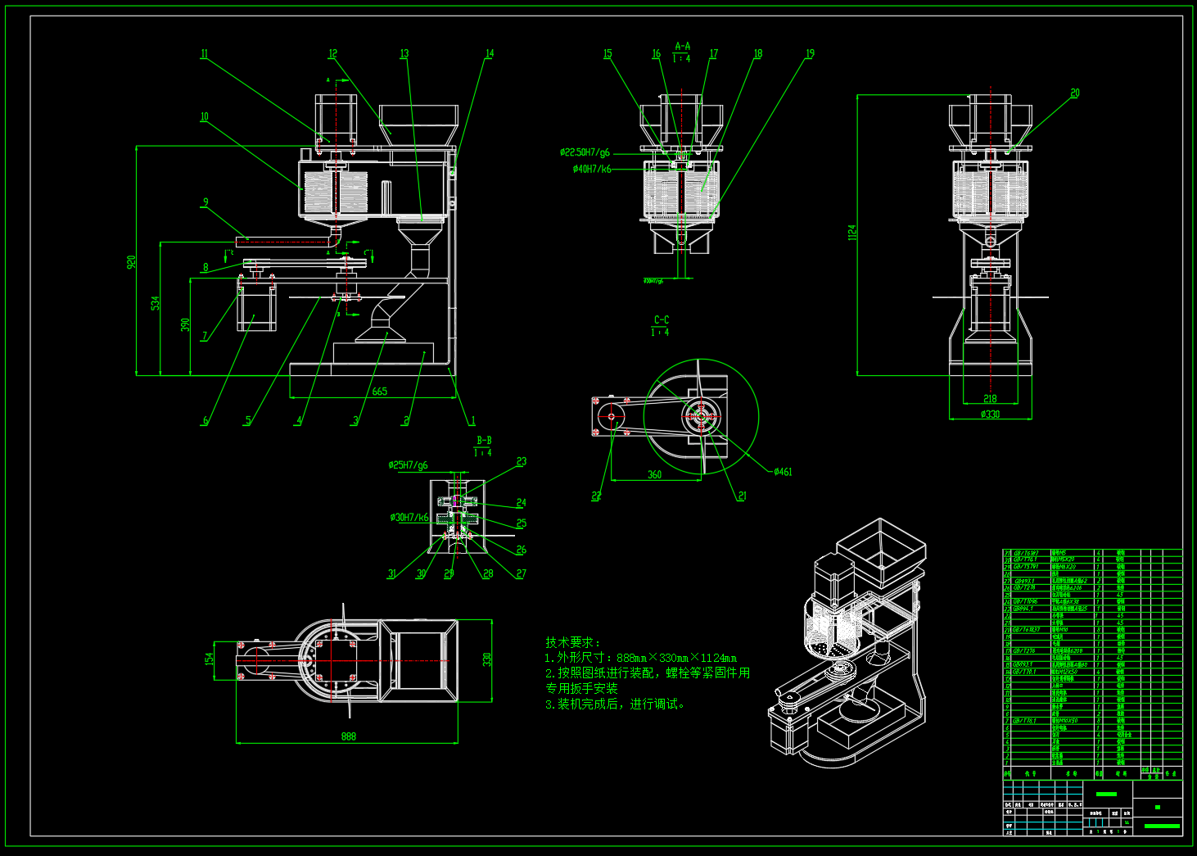Click part balloon number 22
The width and height of the screenshot is (1197, 856).
[596, 496]
